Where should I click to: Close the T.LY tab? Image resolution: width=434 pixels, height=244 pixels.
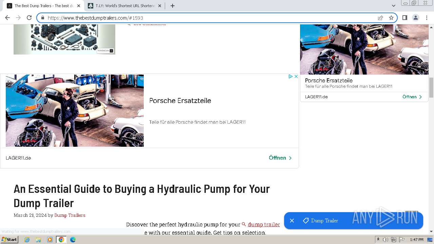(x=160, y=6)
